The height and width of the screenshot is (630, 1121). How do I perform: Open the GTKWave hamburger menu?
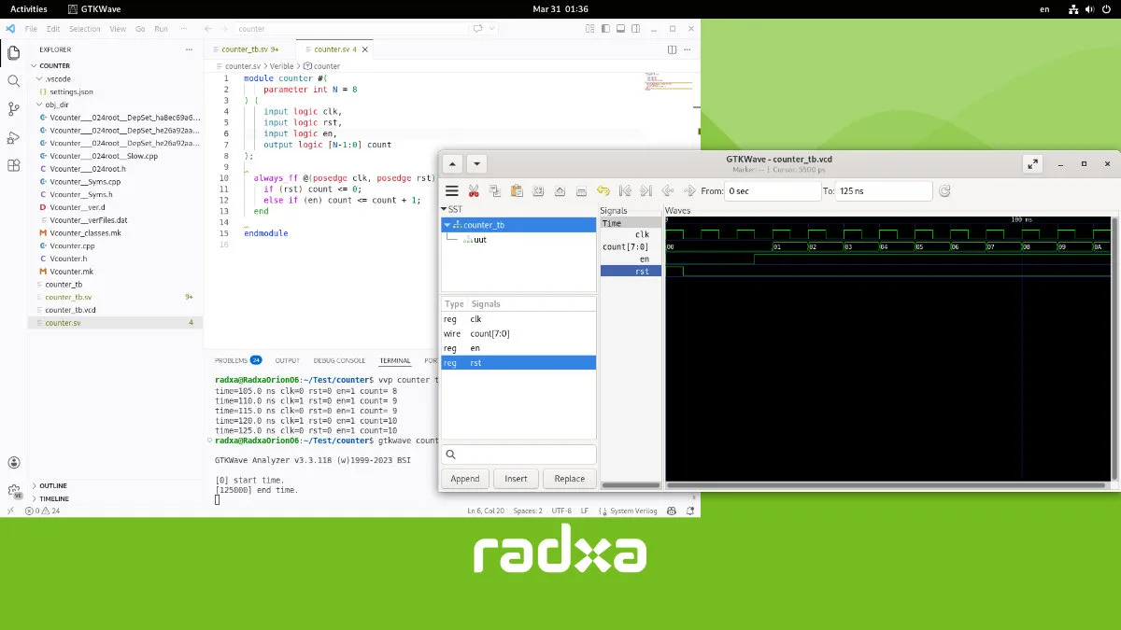pyautogui.click(x=451, y=191)
